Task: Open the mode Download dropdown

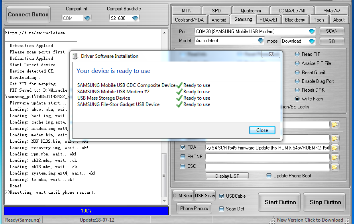Action: click(312, 41)
